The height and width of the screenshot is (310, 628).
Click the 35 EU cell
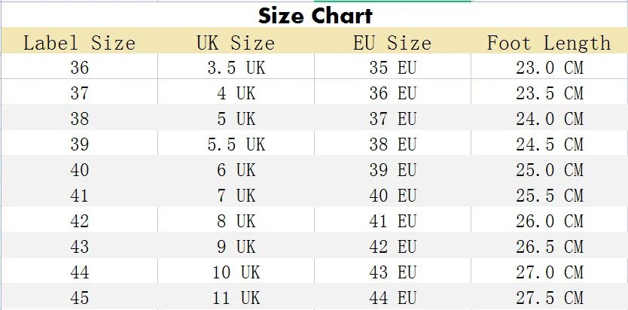coord(392,66)
